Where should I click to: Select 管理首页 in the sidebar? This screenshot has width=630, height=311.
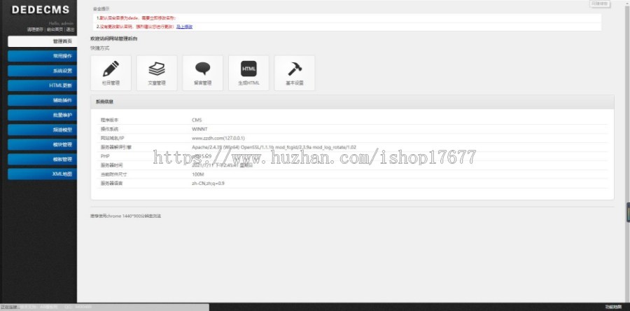click(x=42, y=41)
